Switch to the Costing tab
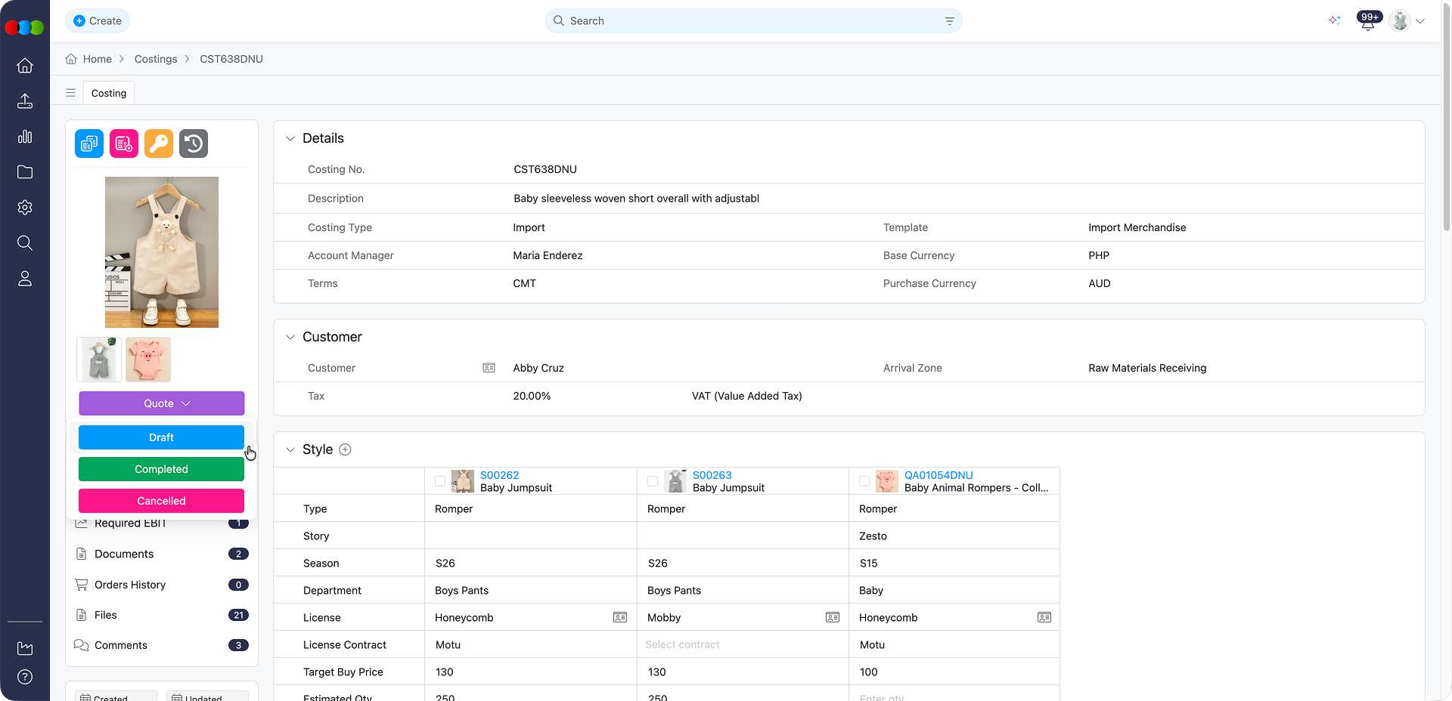The width and height of the screenshot is (1452, 701). tap(108, 93)
